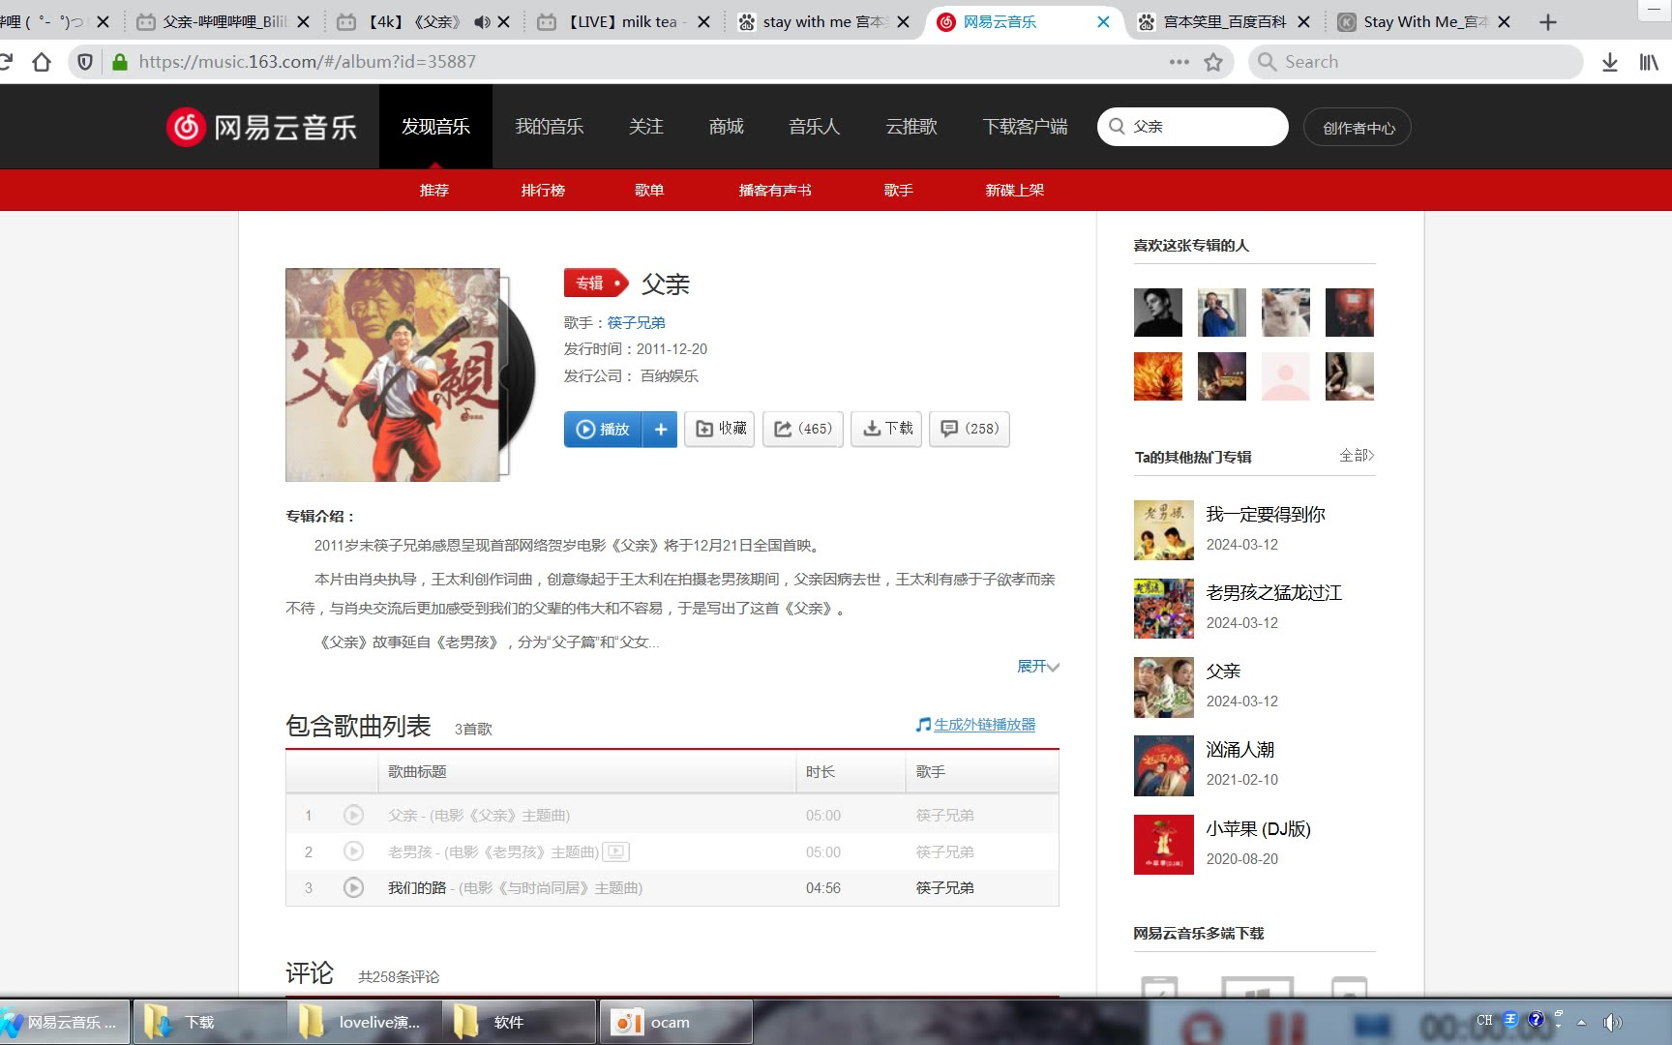This screenshot has width=1672, height=1045.
Task: Bookmark this page with star icon
Action: click(x=1213, y=62)
